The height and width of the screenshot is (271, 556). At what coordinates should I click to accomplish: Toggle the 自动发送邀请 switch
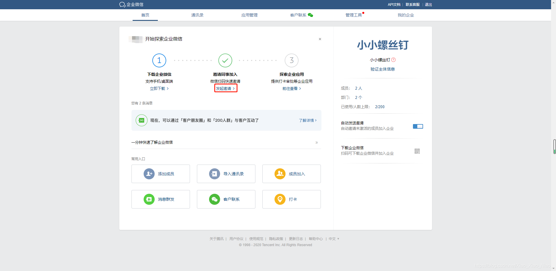[418, 126]
